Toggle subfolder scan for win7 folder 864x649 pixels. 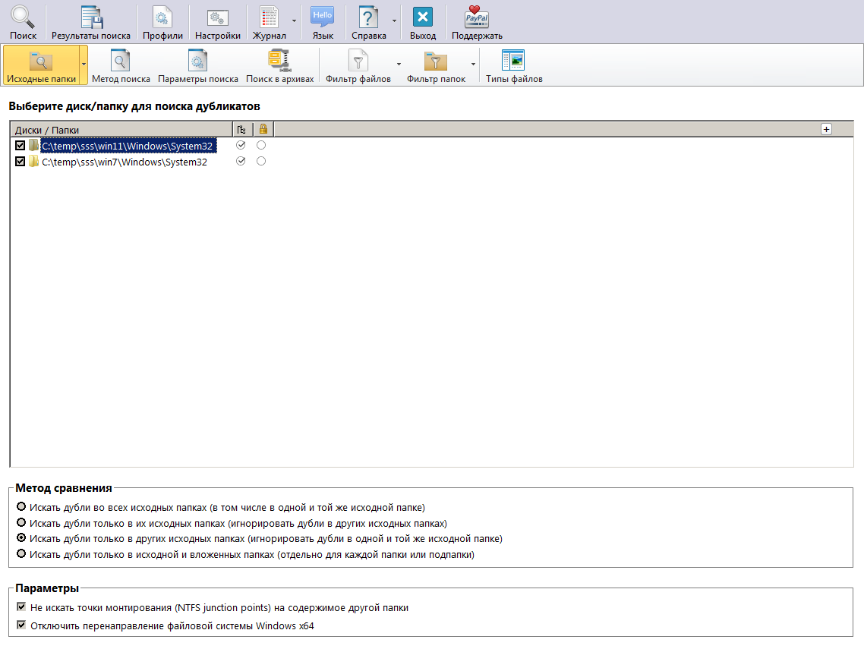tap(241, 161)
